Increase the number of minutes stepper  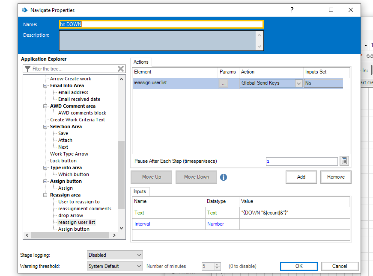pyautogui.click(x=217, y=264)
